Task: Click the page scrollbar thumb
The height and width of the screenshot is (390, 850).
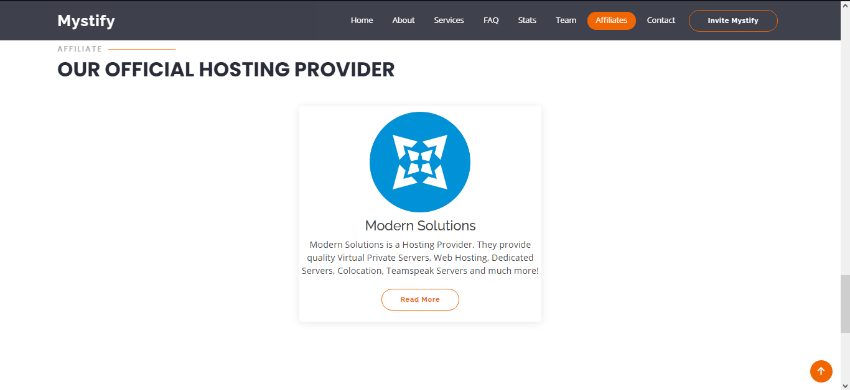Action: (845, 304)
